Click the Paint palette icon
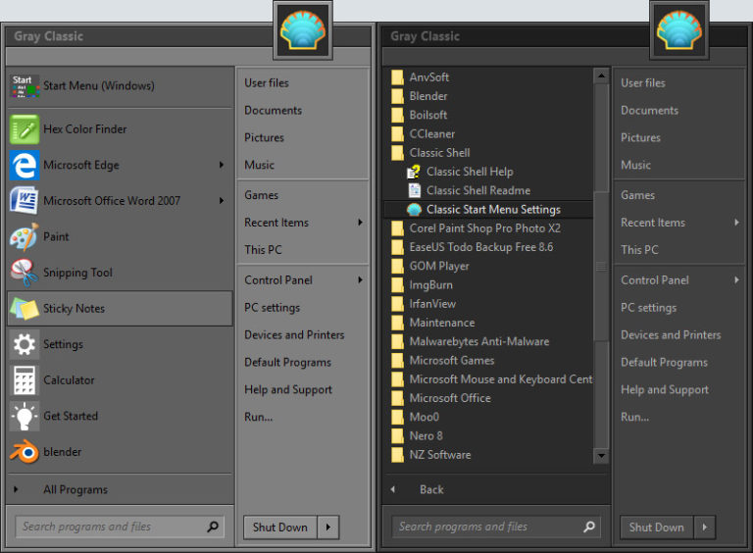The width and height of the screenshot is (753, 553). [x=24, y=236]
